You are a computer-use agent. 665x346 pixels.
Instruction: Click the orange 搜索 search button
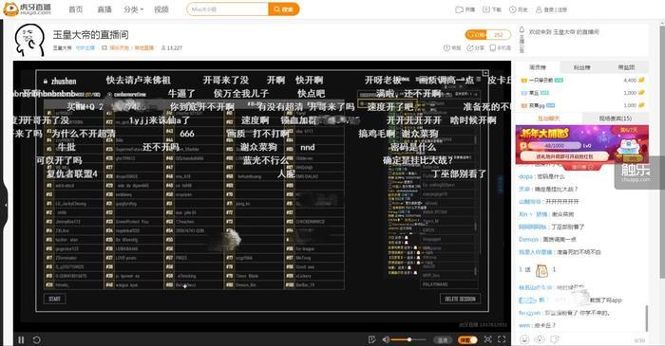[x=284, y=9]
